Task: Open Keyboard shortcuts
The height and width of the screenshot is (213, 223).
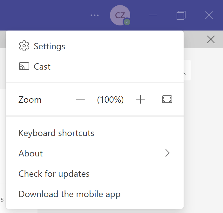Action: pyautogui.click(x=57, y=133)
